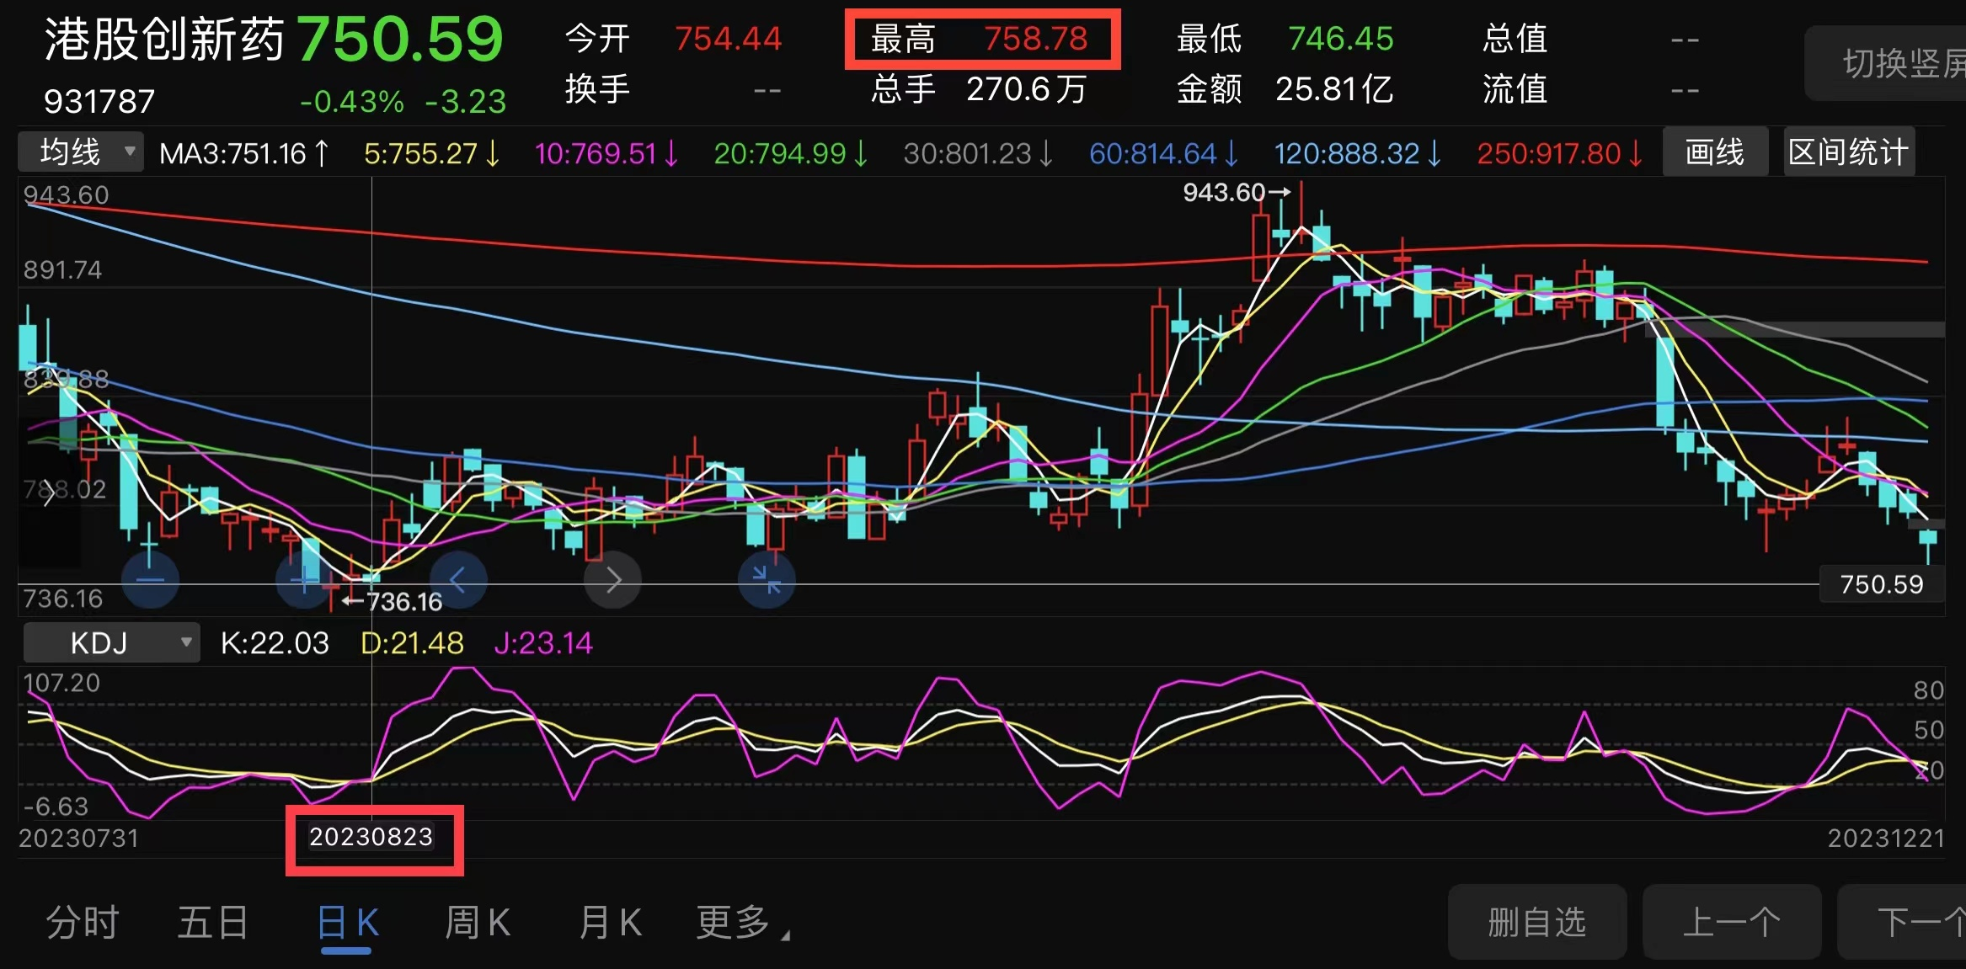The width and height of the screenshot is (1966, 969).
Task: Click the end date 20231221
Action: pos(1886,839)
